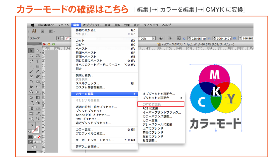Select the Column Graph tool
The height and width of the screenshot is (168, 280).
pos(38,108)
